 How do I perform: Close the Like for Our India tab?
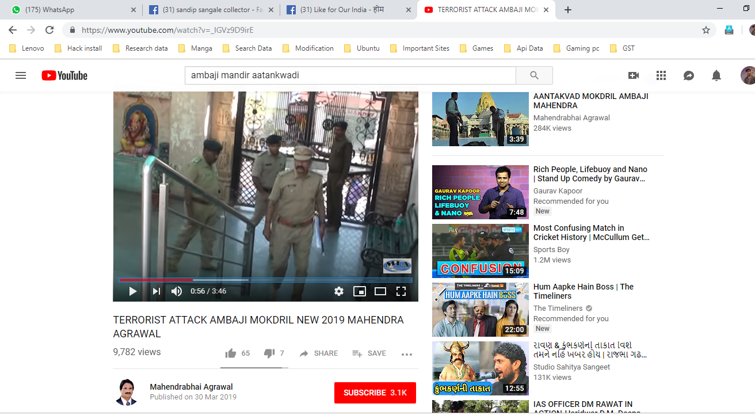(x=409, y=10)
